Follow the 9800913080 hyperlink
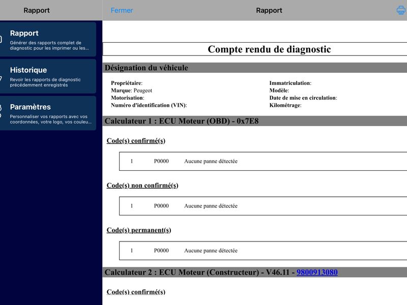Image resolution: width=407 pixels, height=305 pixels. click(x=317, y=272)
